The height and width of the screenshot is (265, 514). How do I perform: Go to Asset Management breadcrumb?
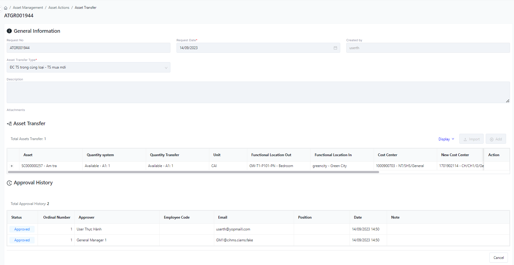tap(28, 8)
